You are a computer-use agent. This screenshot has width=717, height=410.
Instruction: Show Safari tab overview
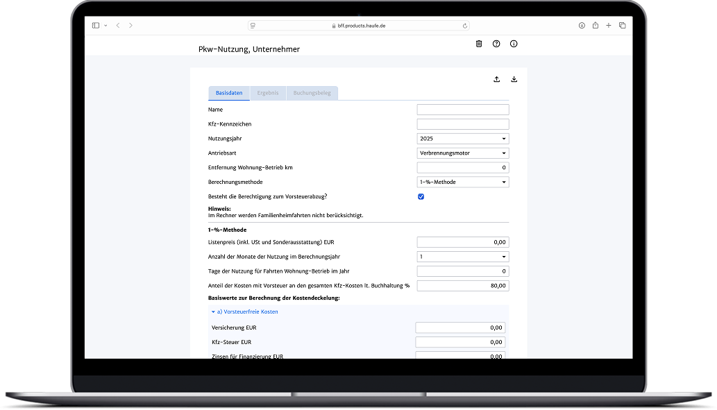(x=622, y=26)
